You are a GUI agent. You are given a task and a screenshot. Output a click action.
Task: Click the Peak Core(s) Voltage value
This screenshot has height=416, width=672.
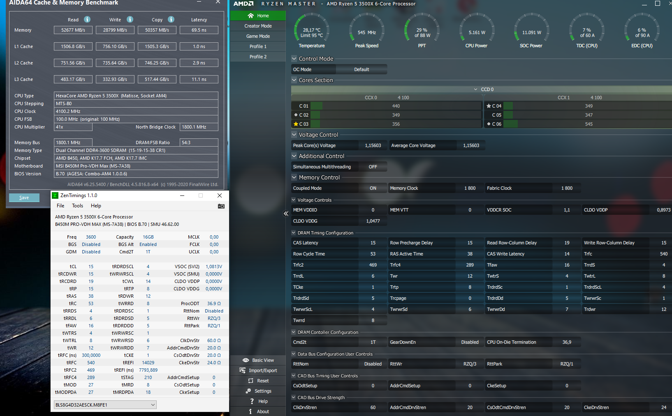click(373, 145)
